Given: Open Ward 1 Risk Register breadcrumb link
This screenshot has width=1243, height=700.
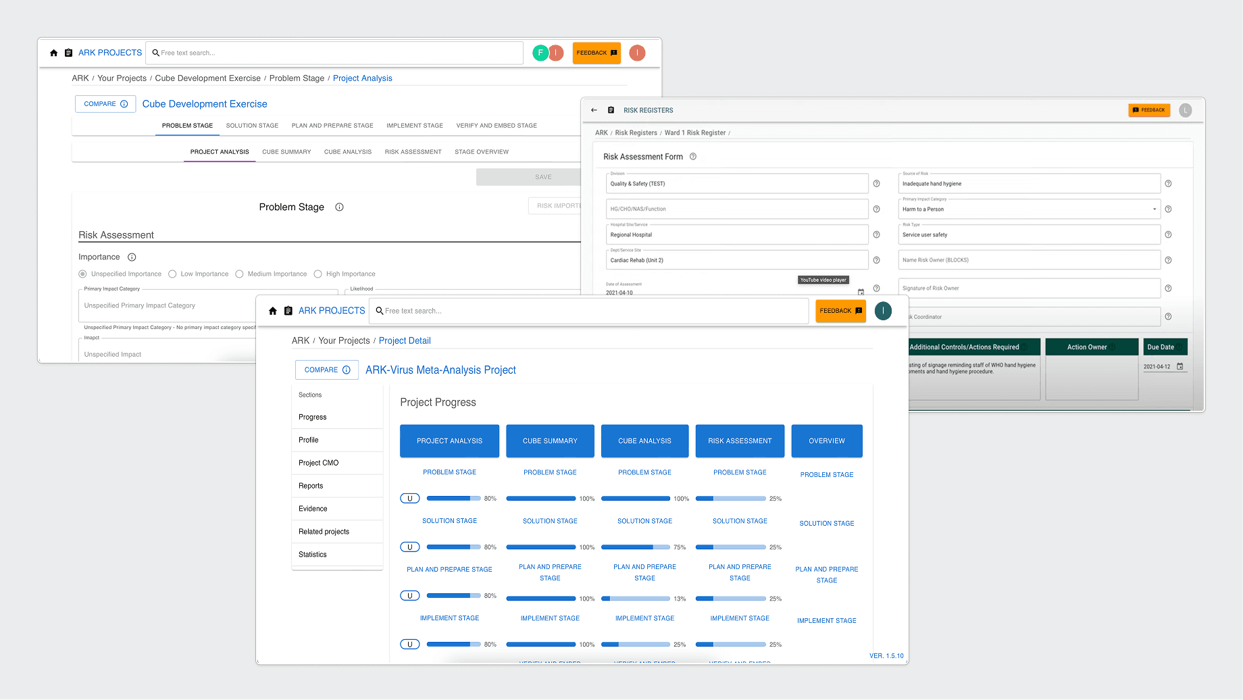Looking at the screenshot, I should (695, 133).
